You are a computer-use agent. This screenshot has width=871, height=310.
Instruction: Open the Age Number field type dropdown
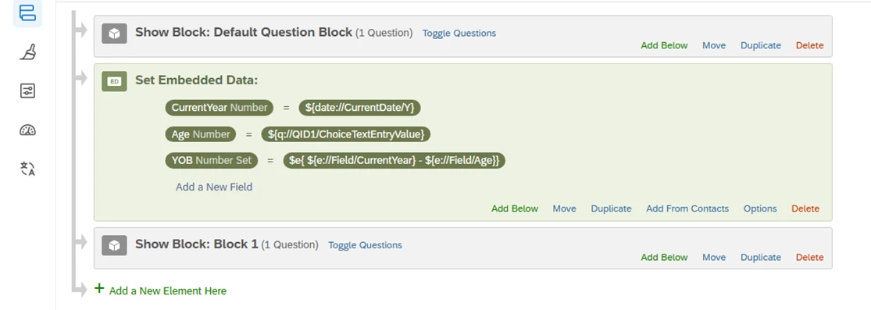pyautogui.click(x=211, y=134)
